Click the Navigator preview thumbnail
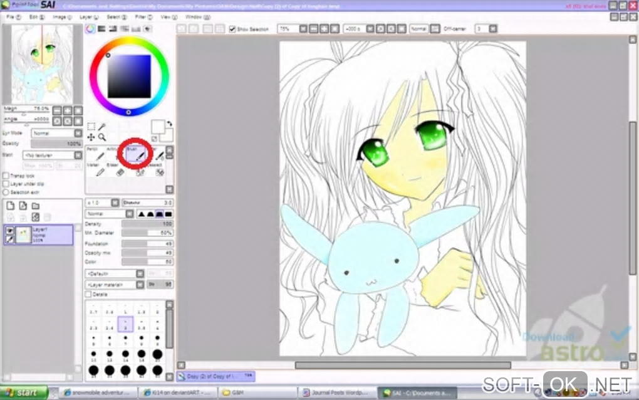The height and width of the screenshot is (400, 639). tap(43, 64)
